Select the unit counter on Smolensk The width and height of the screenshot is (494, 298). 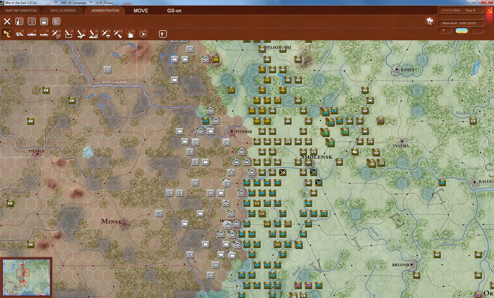click(x=308, y=162)
